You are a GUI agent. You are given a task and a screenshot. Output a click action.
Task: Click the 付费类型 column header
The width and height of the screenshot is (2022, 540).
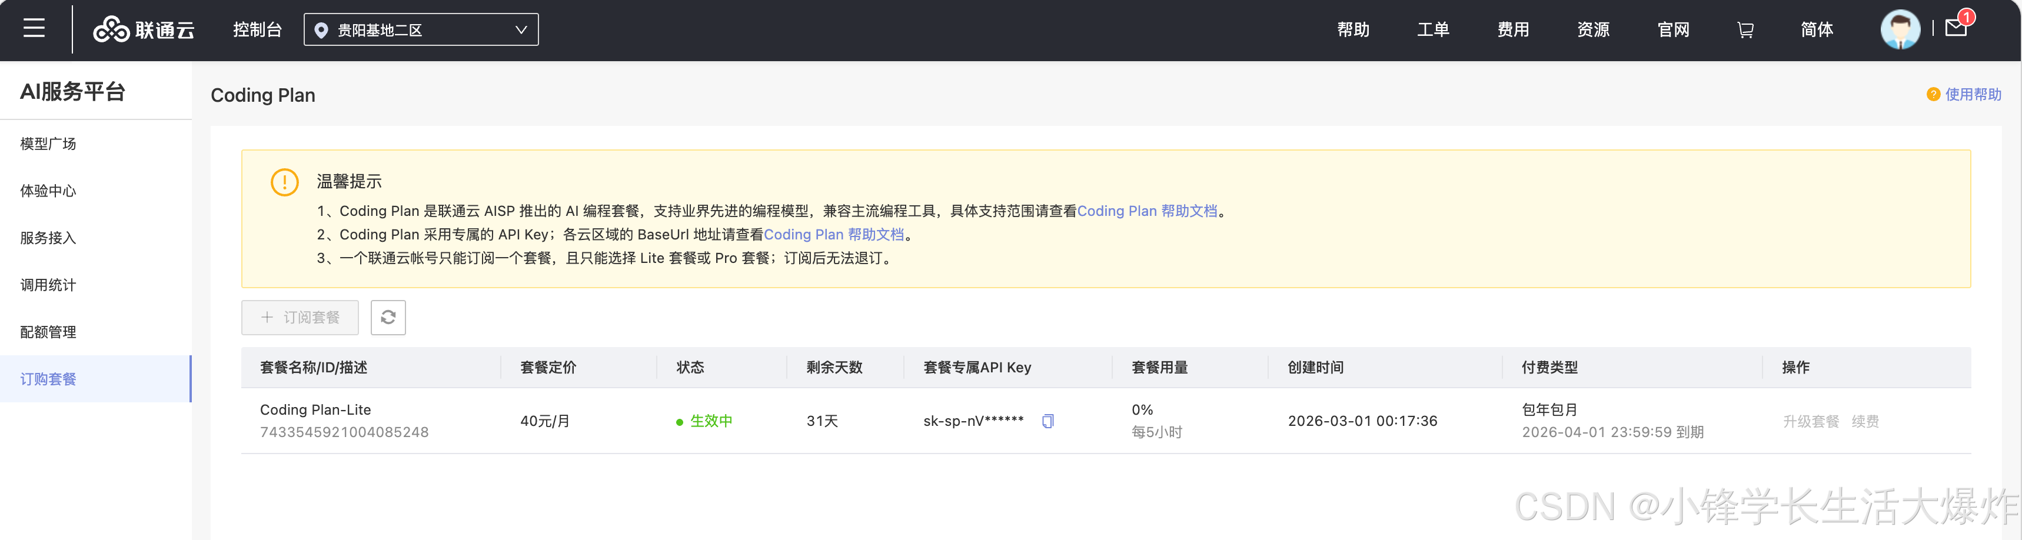(1549, 367)
